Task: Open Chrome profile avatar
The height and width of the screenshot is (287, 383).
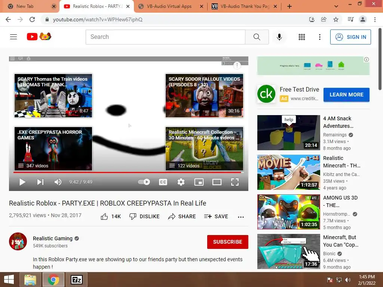Action: point(363,19)
